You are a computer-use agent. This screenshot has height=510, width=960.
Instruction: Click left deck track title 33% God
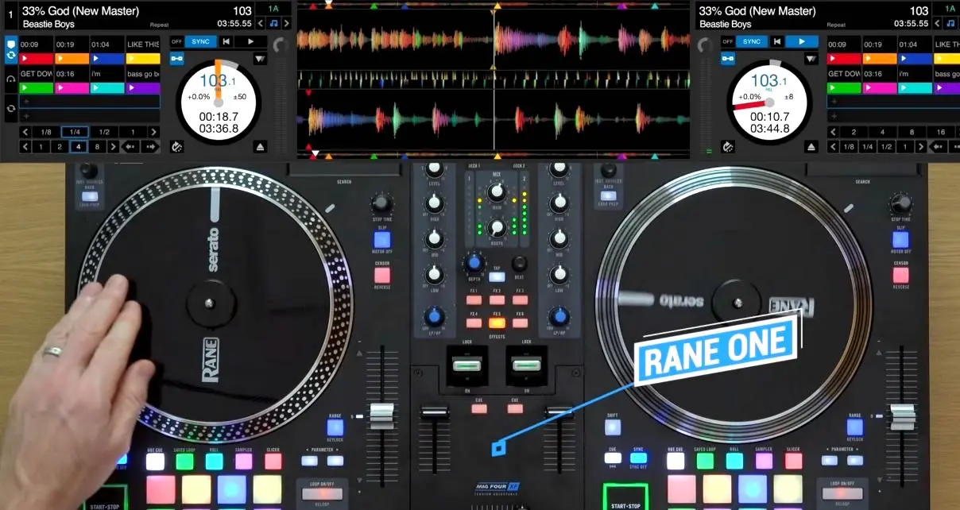(x=80, y=11)
